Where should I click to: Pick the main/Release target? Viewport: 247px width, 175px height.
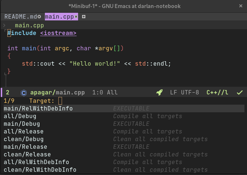[x=124, y=147]
